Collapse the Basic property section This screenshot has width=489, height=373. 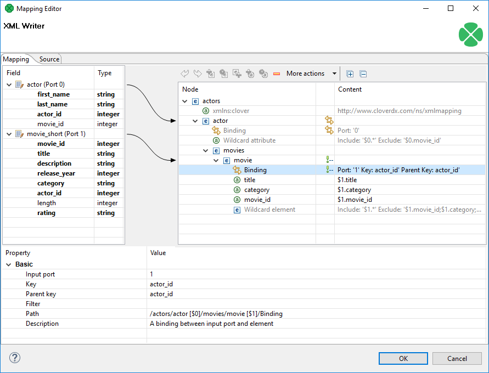8,264
